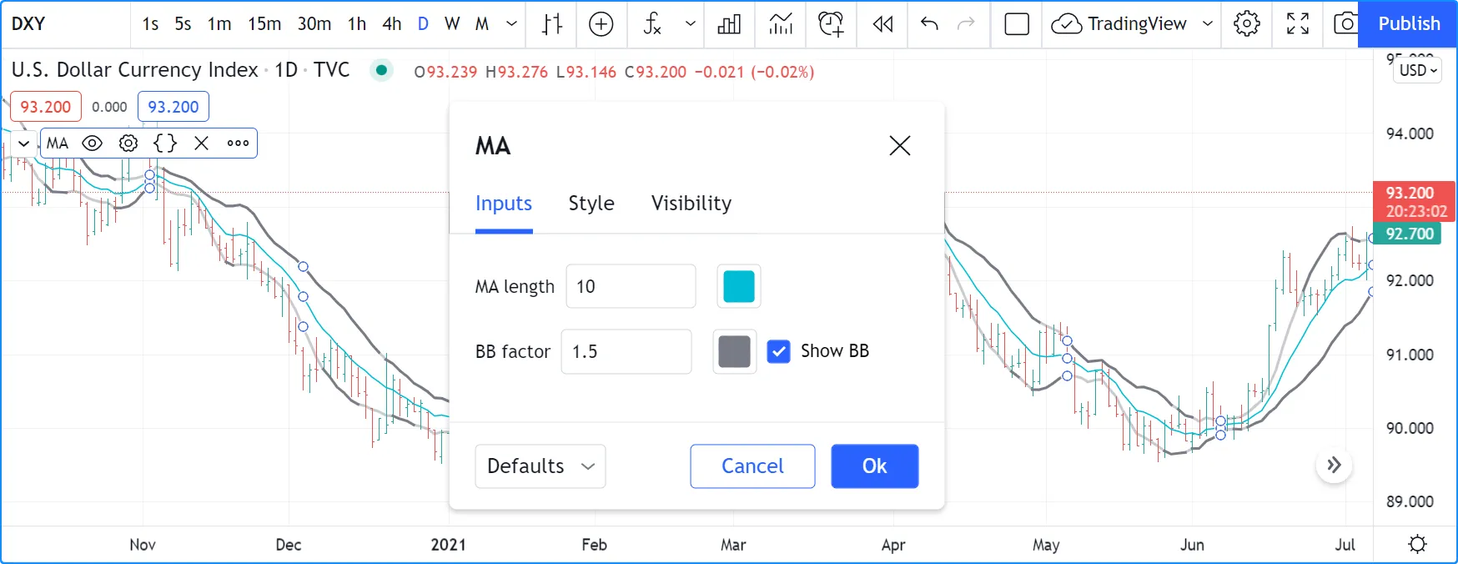1458x564 pixels.
Task: Switch to the Style tab
Action: 591,204
